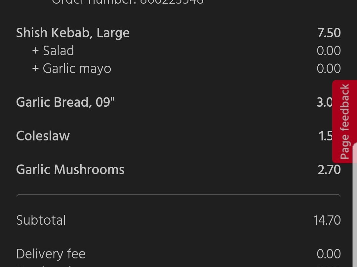Click the Delivery fee label
357x267 pixels.
click(51, 254)
